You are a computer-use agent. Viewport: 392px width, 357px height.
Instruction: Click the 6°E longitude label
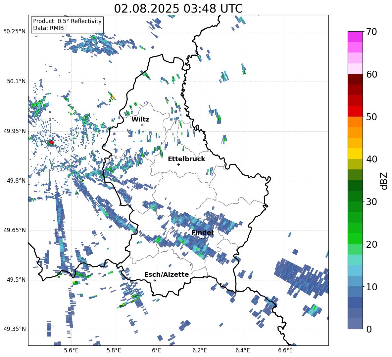157,350
